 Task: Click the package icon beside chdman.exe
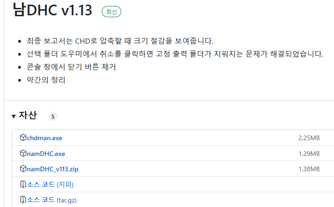click(23, 138)
